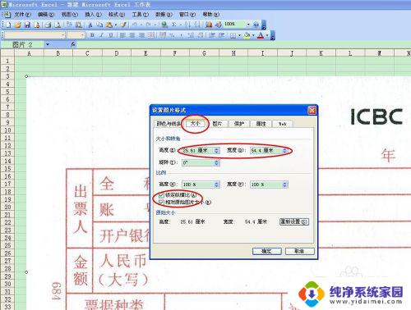This screenshot has width=411, height=310.
Task: Click the Sort Descending icon
Action: (197, 25)
